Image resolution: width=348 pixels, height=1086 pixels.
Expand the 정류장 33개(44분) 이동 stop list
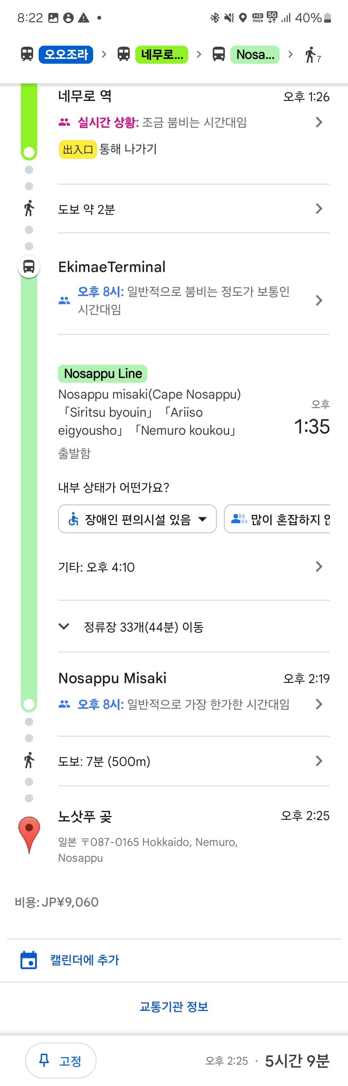click(x=194, y=627)
